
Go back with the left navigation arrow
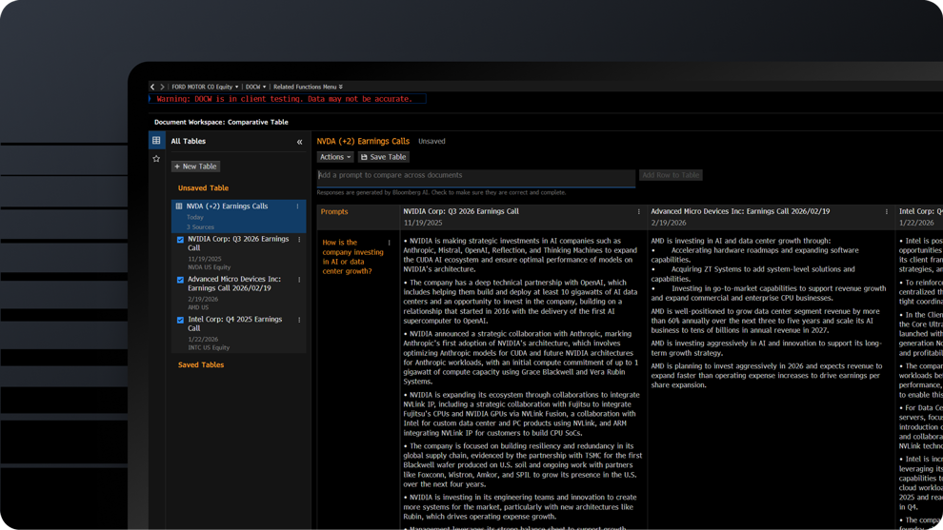tap(152, 87)
